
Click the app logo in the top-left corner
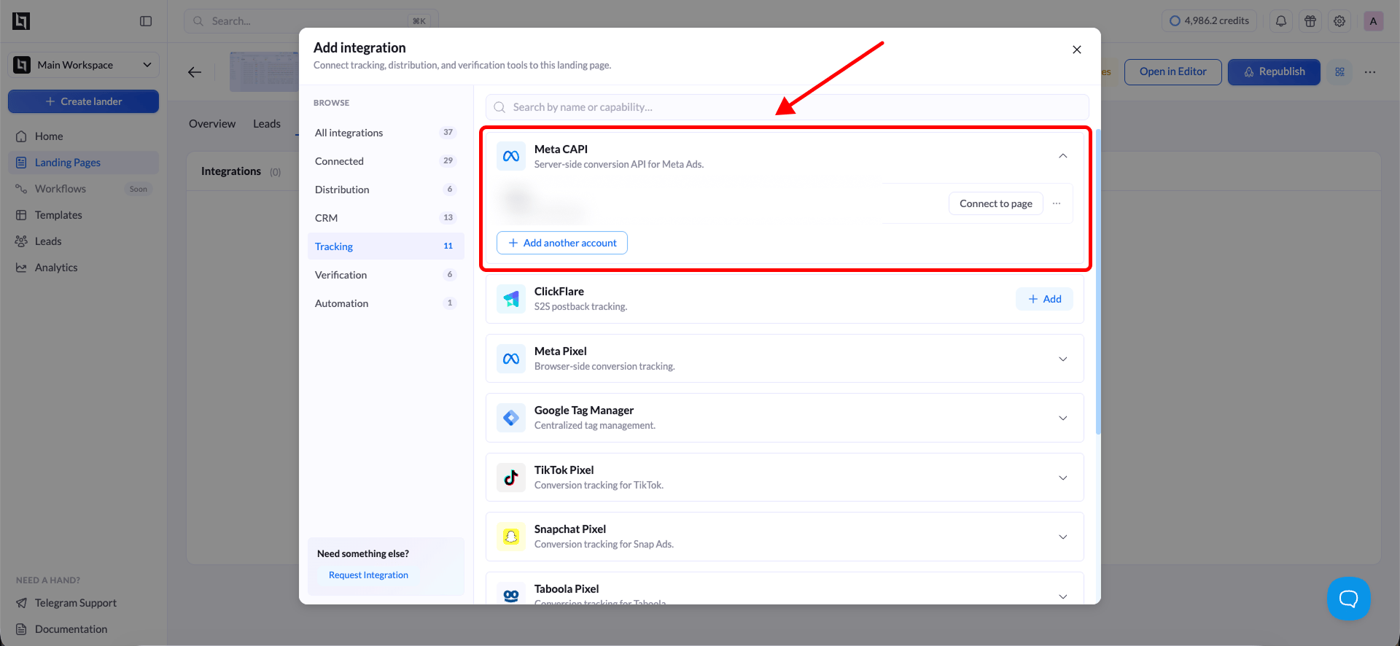pos(21,21)
